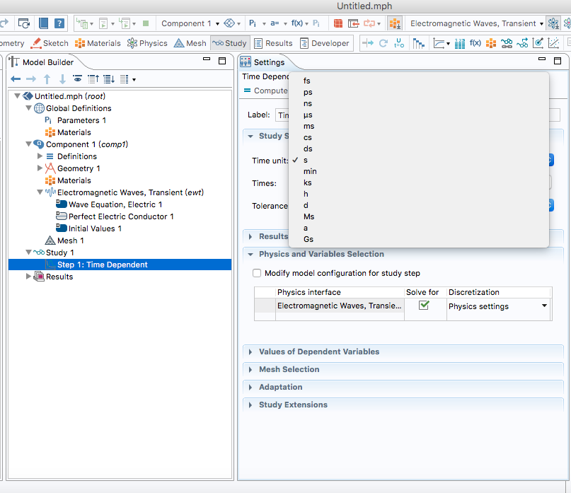This screenshot has height=493, width=571.
Task: Select ns from the time unit list
Action: click(308, 103)
